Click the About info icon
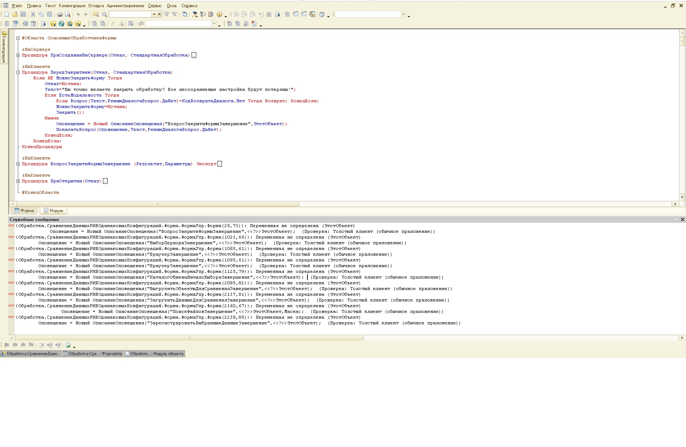Image resolution: width=686 pixels, height=447 pixels. (x=219, y=14)
